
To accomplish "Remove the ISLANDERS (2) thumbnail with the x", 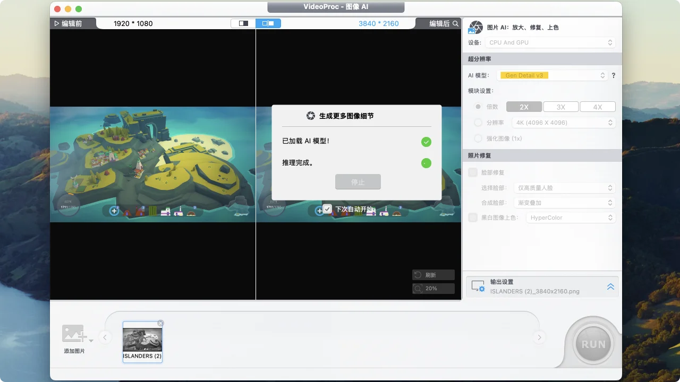I will click(160, 323).
